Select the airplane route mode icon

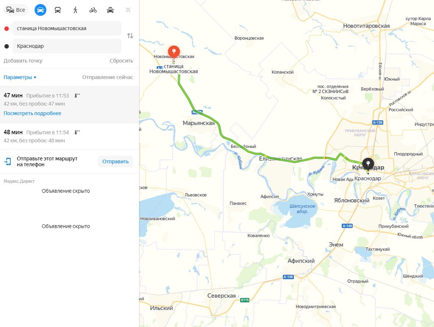pos(128,10)
